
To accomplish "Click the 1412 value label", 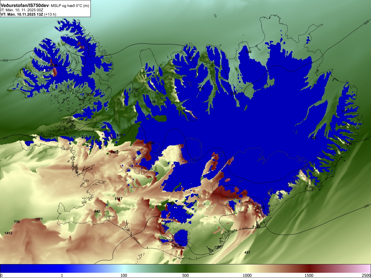I will [x=8, y=233].
